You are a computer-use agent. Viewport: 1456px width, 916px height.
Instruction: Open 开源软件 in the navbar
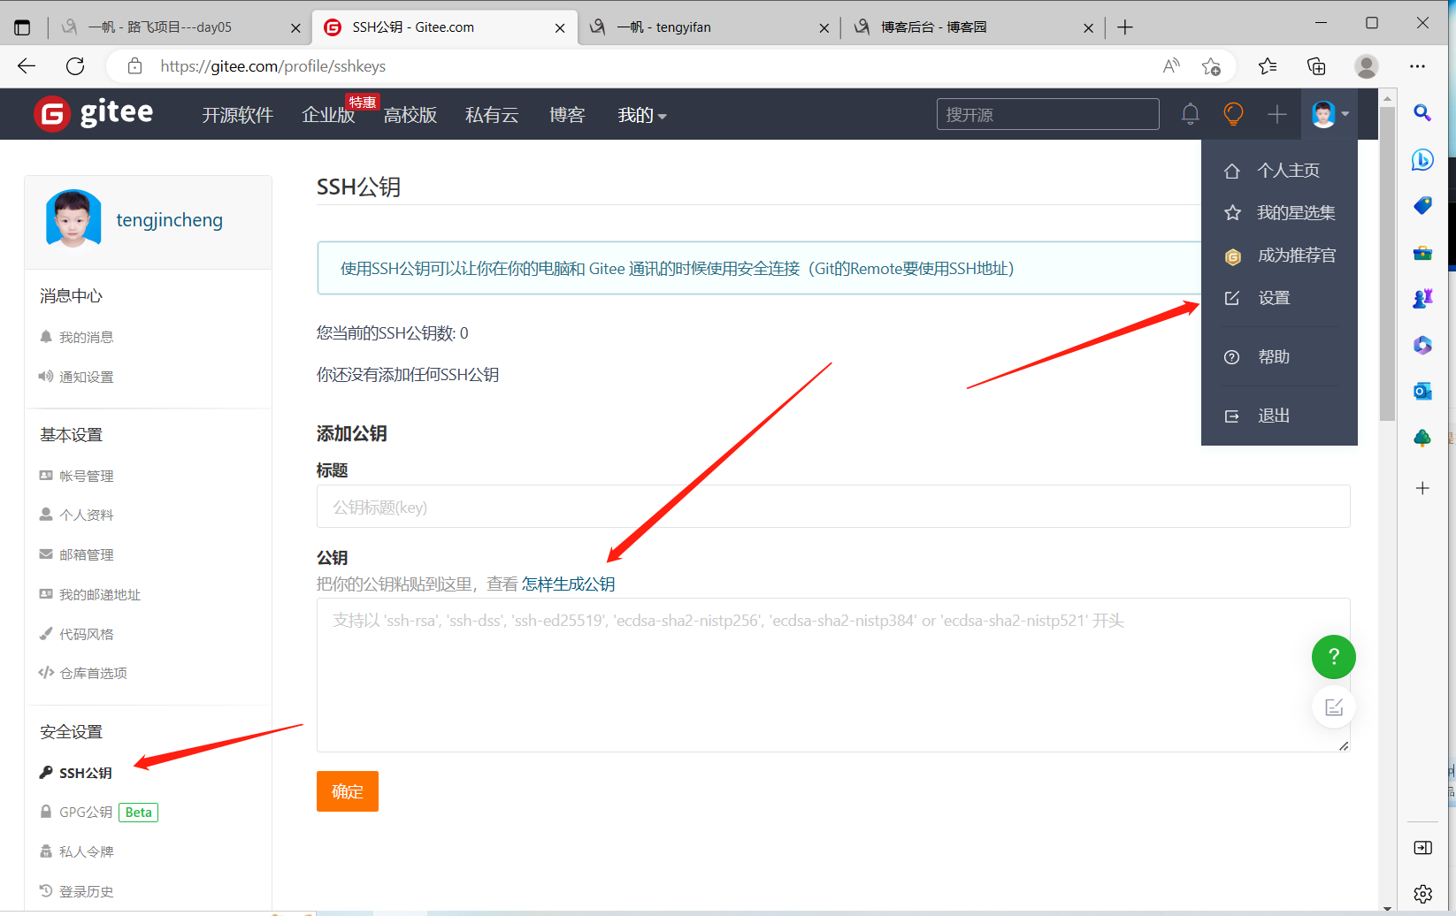click(x=237, y=115)
